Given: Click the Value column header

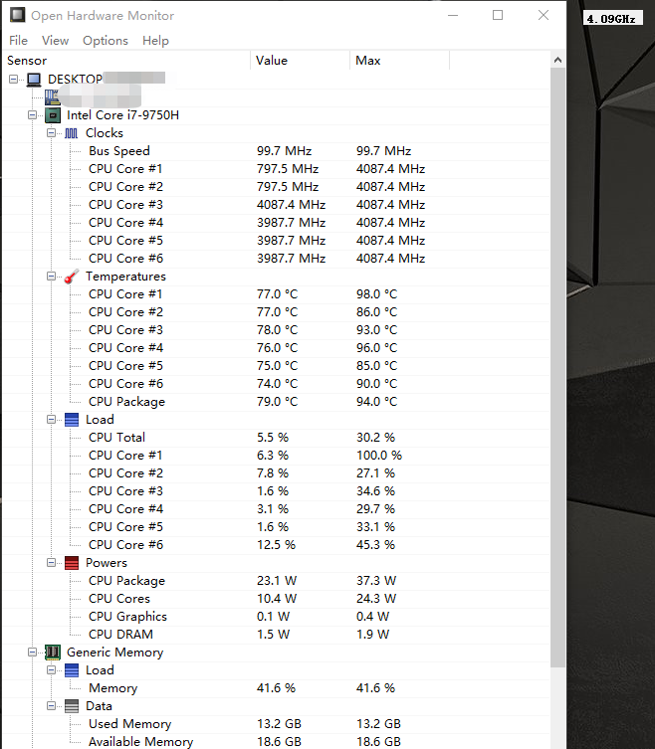Looking at the screenshot, I should click(x=301, y=61).
